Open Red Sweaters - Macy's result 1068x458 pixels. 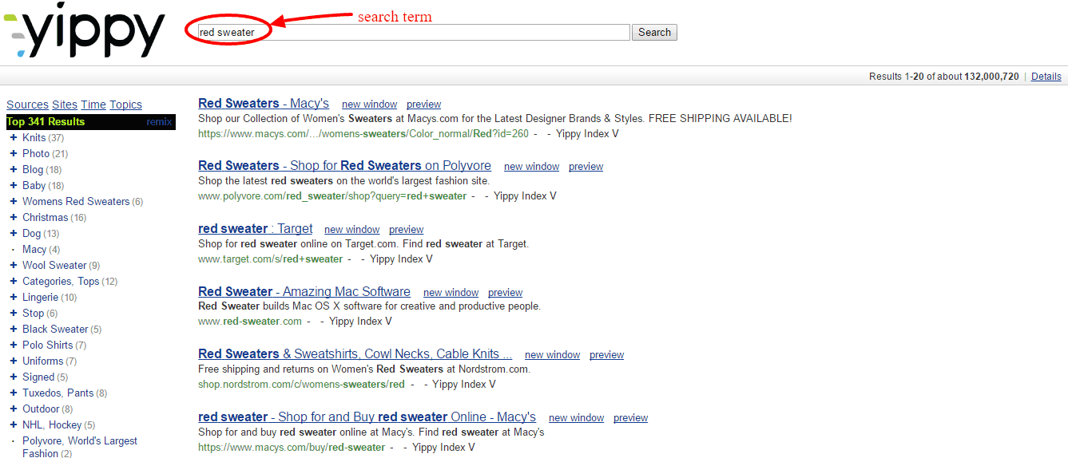click(x=264, y=103)
